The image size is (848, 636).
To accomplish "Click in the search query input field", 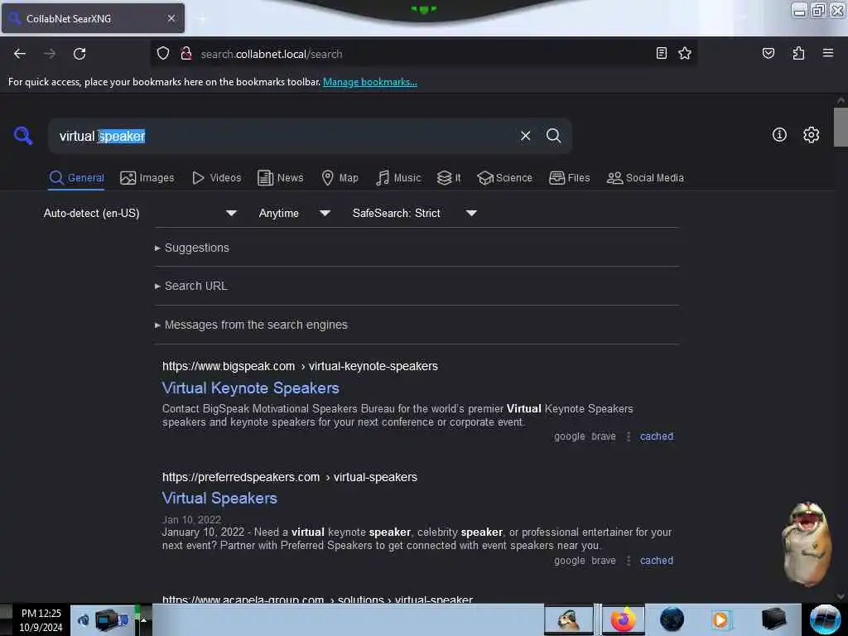I will click(x=287, y=136).
